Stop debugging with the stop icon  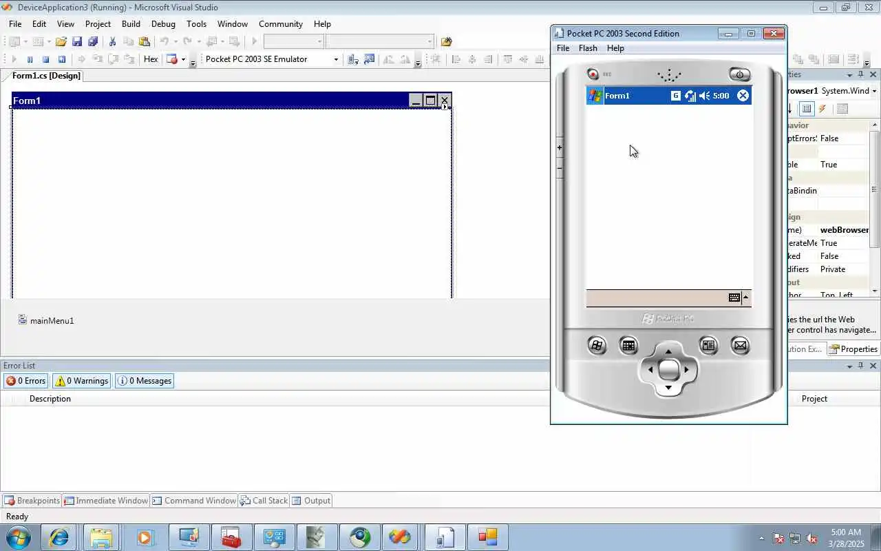pos(45,59)
